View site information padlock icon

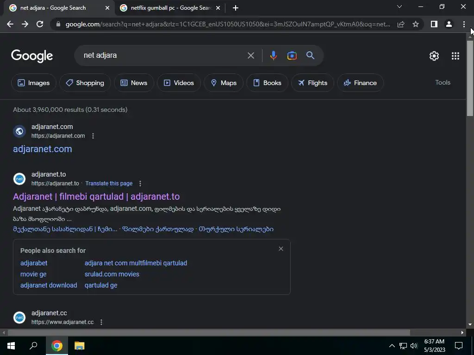[x=58, y=24]
